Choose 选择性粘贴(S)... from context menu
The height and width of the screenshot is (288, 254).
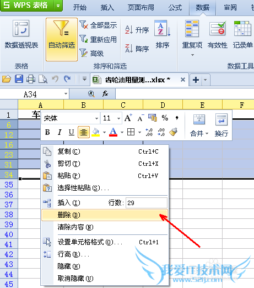pos(105,188)
